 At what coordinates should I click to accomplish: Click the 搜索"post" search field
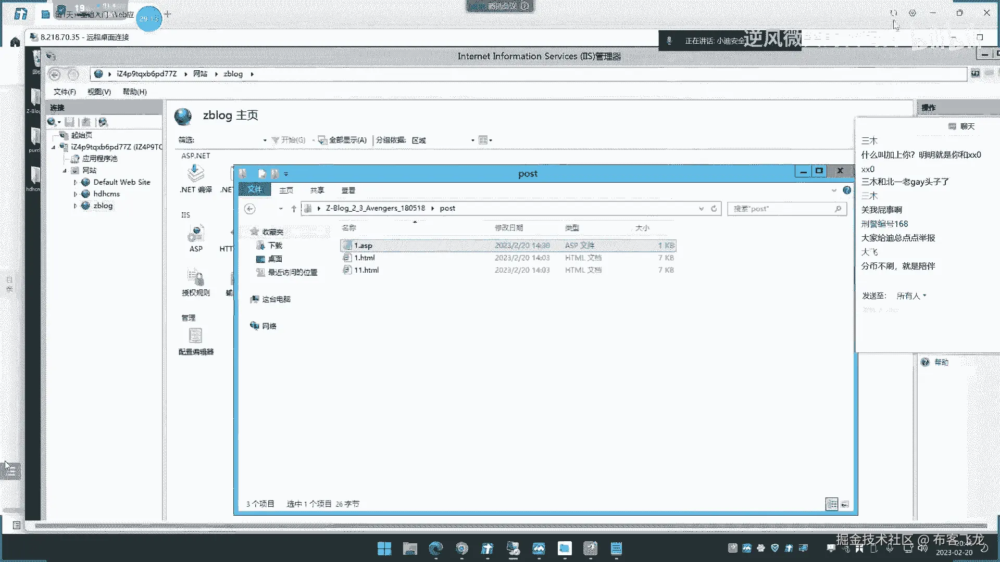click(781, 209)
